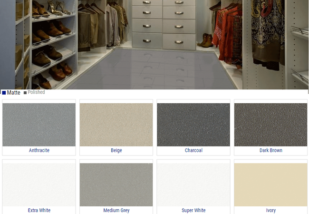The image size is (309, 214).
Task: Choose the Beige color swatch
Action: click(x=116, y=125)
